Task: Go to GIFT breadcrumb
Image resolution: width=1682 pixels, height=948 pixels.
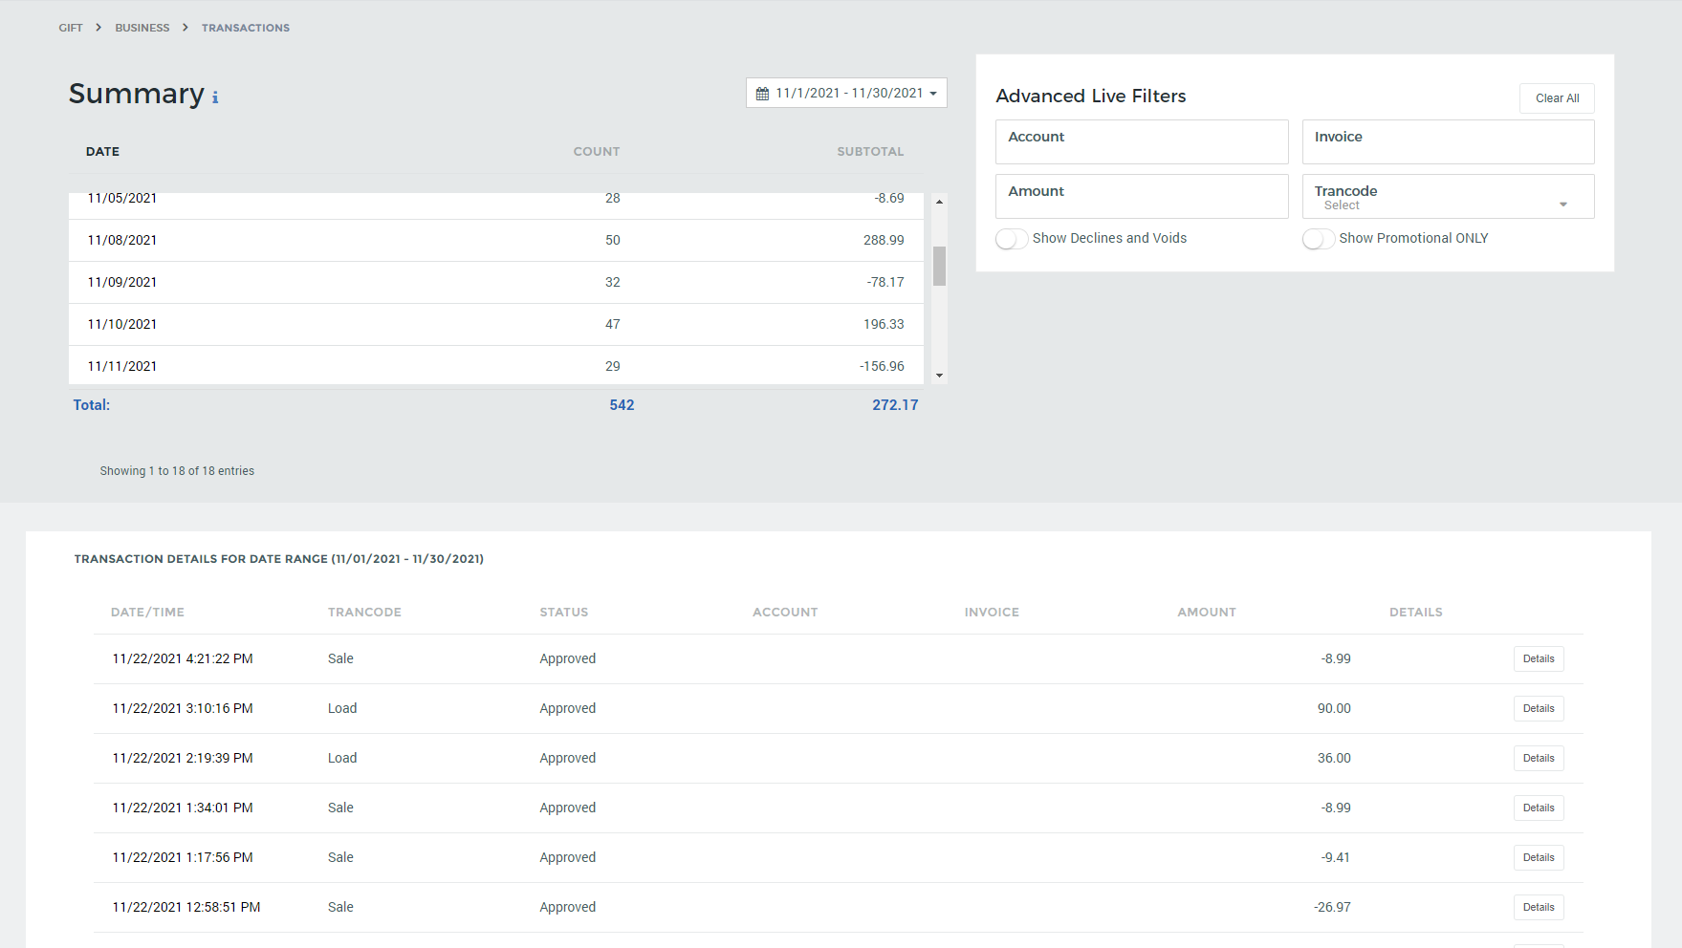Action: pos(71,28)
